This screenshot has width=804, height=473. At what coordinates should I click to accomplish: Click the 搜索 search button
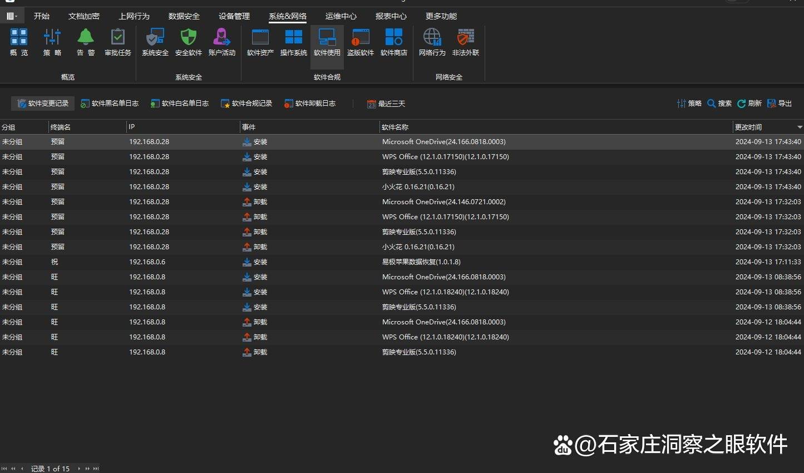[719, 104]
